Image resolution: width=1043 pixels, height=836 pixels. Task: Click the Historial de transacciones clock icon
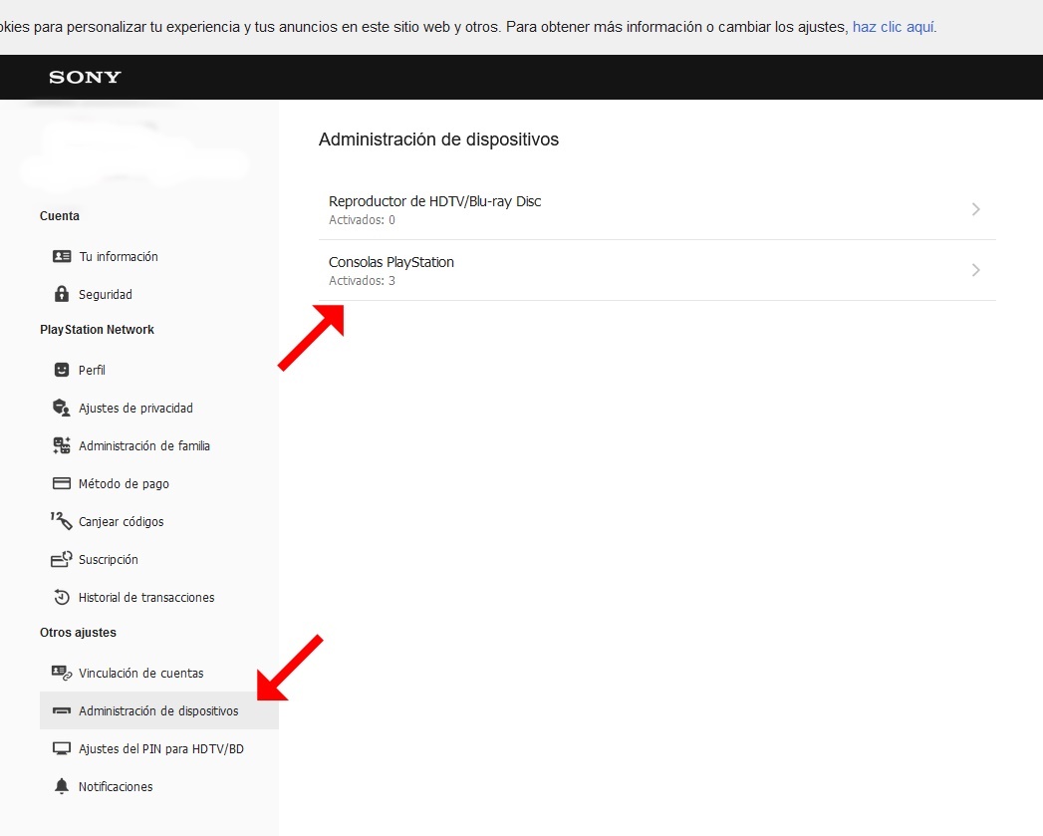pyautogui.click(x=62, y=597)
